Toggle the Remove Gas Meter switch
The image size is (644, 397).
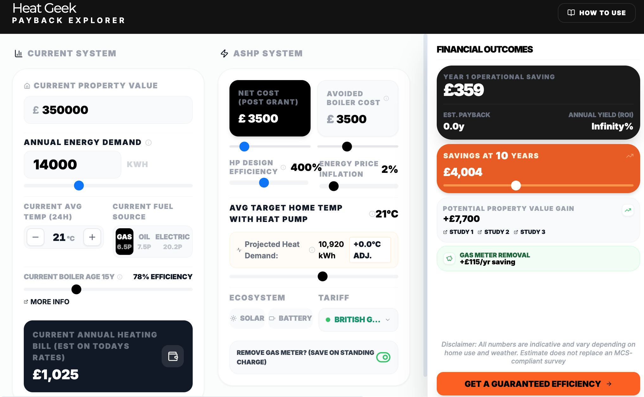click(383, 357)
